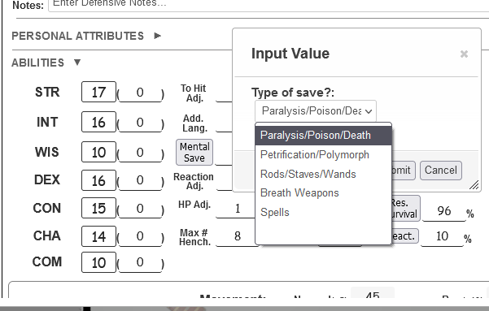489x311 pixels.
Task: Click the Defensive Notes input field
Action: coord(269,4)
